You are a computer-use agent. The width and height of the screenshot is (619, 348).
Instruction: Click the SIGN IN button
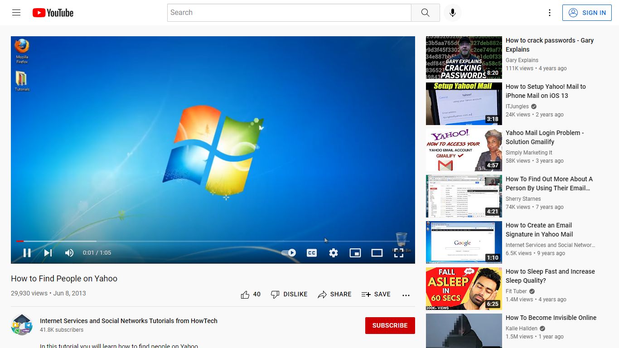point(586,13)
